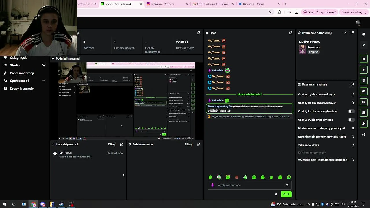This screenshot has width=370, height=208.
Task: Open the Filtruj button in Działania moda
Action: (x=188, y=144)
